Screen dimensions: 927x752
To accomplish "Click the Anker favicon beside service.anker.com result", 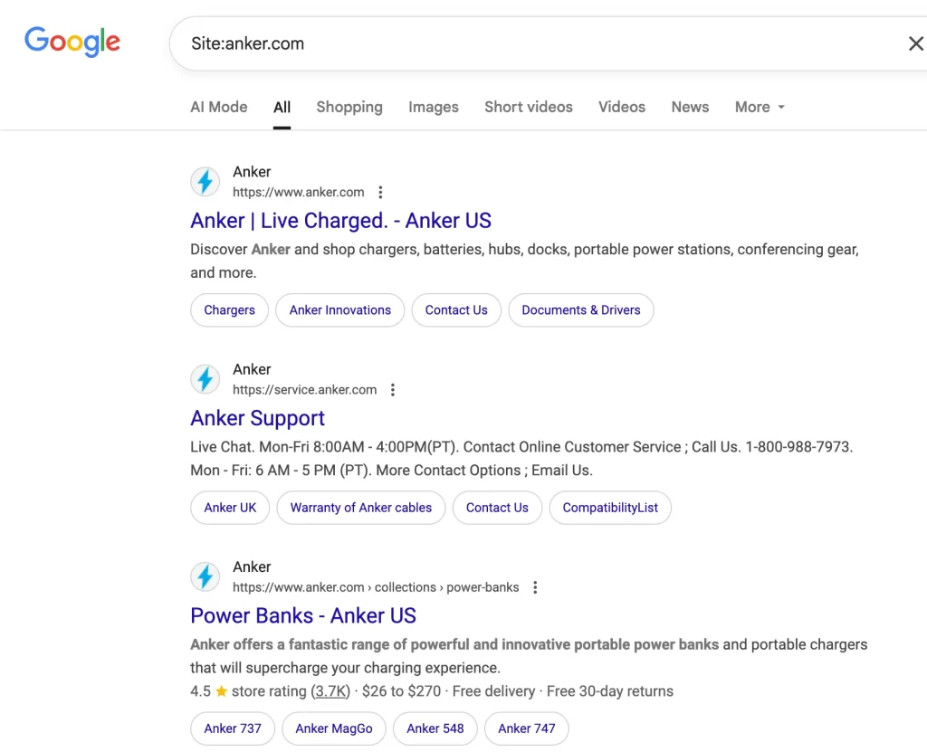I will (x=205, y=379).
